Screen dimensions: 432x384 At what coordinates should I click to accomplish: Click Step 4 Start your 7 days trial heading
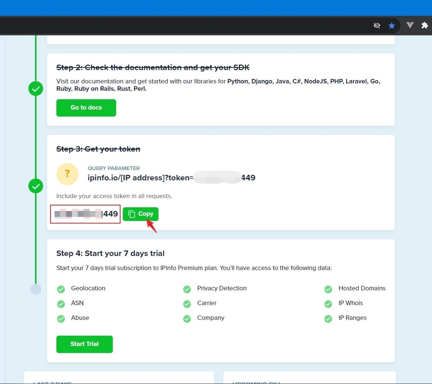pyautogui.click(x=111, y=253)
